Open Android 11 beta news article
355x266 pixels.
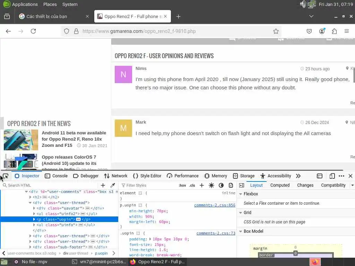(74, 139)
